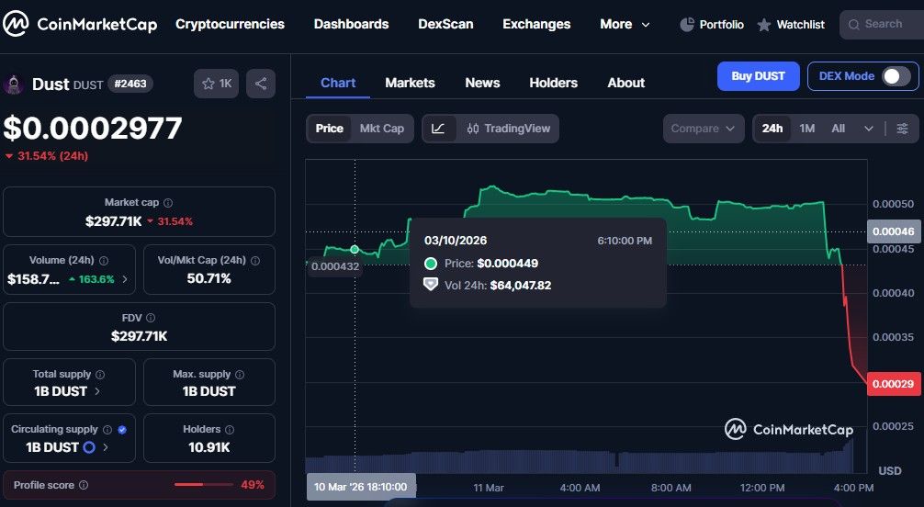924x507 pixels.
Task: Click the Watchlist link text
Action: 800,25
